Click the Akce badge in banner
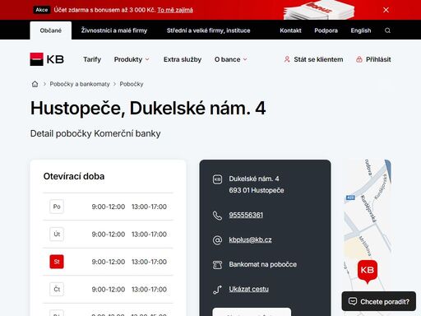The width and height of the screenshot is (421, 316). click(x=42, y=10)
